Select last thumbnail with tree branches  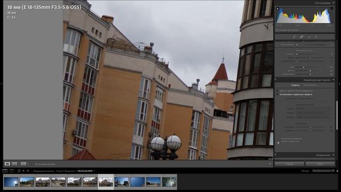point(169,182)
